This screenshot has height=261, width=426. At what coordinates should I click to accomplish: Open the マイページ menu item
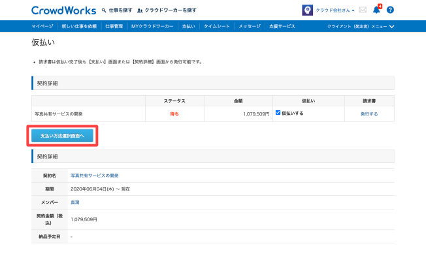(42, 26)
